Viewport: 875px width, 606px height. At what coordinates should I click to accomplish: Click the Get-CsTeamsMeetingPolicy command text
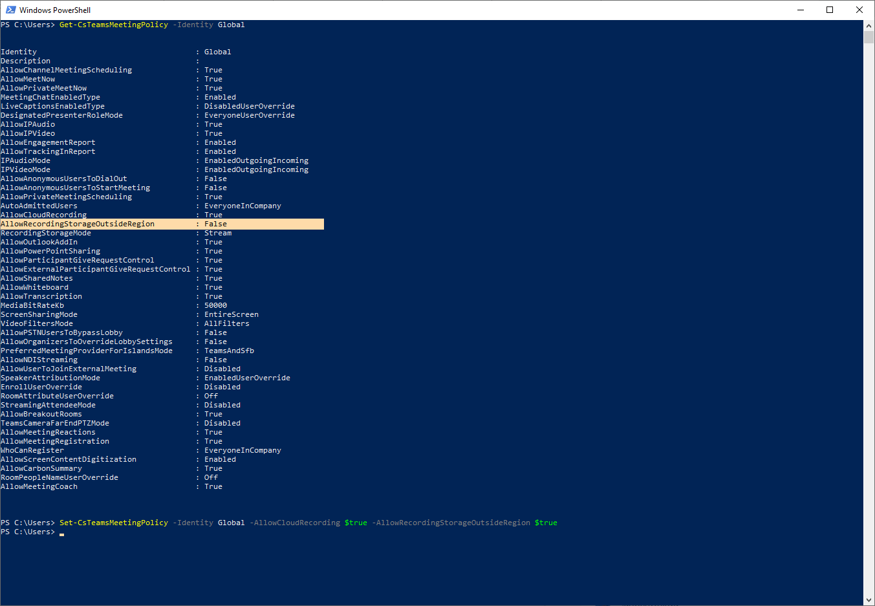tap(114, 25)
